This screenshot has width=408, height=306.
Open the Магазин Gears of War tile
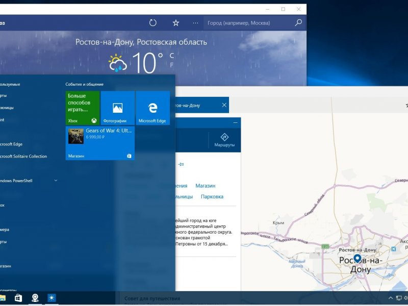pos(100,143)
